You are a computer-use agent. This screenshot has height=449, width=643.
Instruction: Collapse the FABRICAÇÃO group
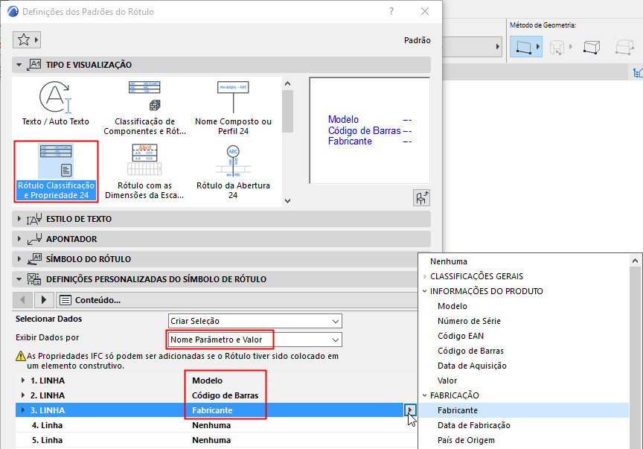[x=425, y=395]
